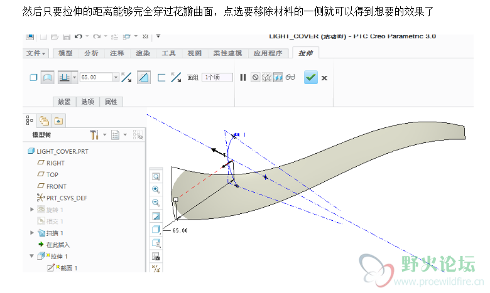490x293 pixels.
Task: Open the tree display options dropdown arrow
Action: point(125,135)
